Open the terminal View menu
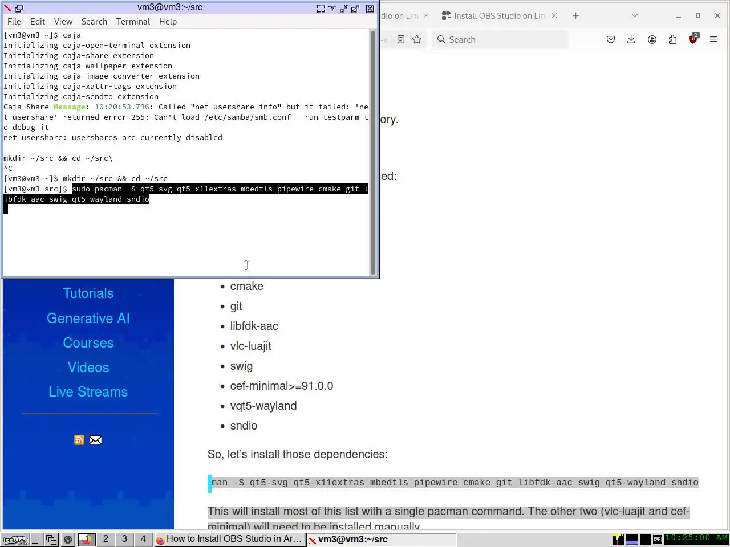This screenshot has height=547, width=730. pyautogui.click(x=63, y=22)
